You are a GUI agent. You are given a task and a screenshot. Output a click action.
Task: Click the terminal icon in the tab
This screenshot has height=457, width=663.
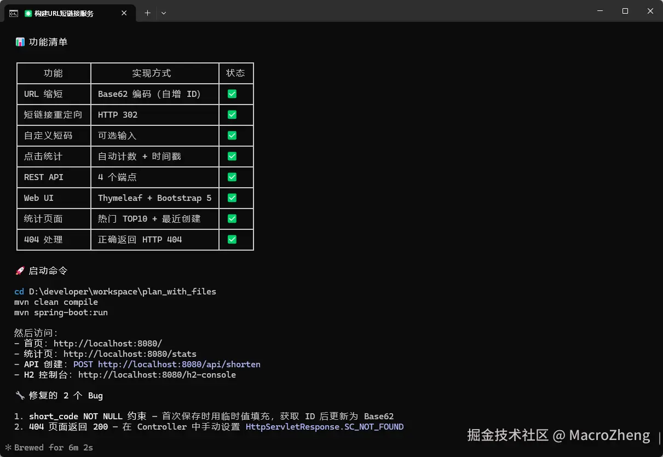coord(14,13)
